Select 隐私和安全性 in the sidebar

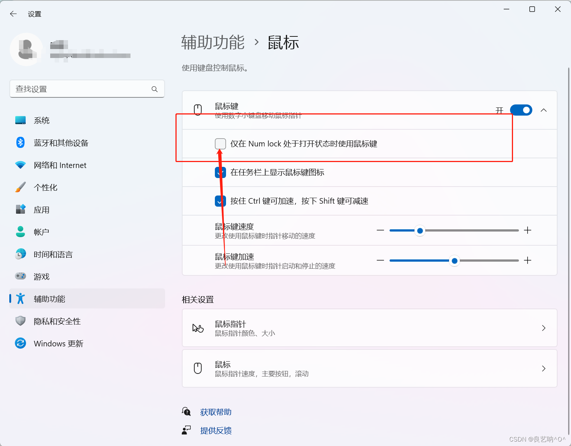(87, 321)
